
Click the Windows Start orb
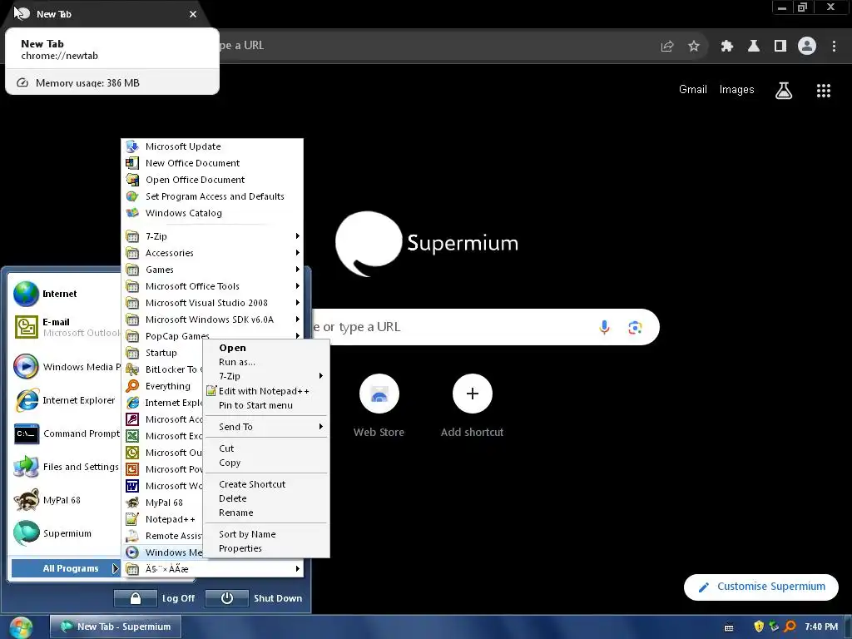click(x=20, y=627)
